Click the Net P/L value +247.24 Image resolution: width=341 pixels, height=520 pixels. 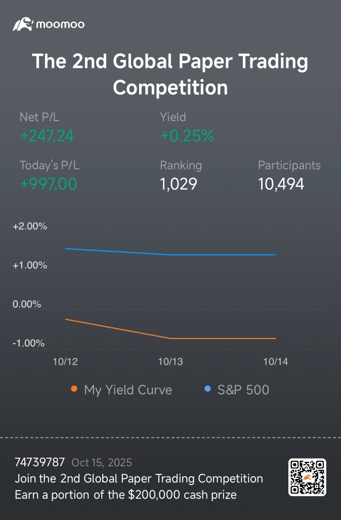coord(47,136)
